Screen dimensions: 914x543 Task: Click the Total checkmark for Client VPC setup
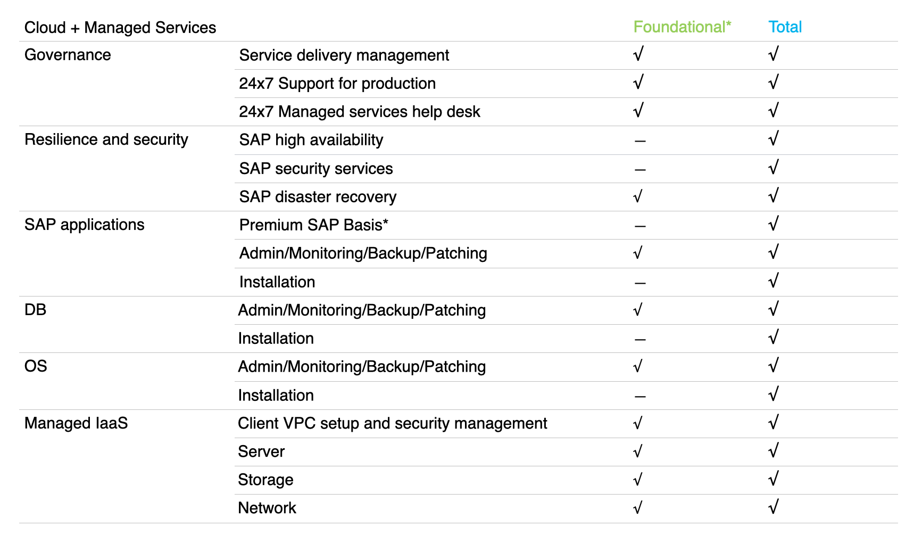774,423
